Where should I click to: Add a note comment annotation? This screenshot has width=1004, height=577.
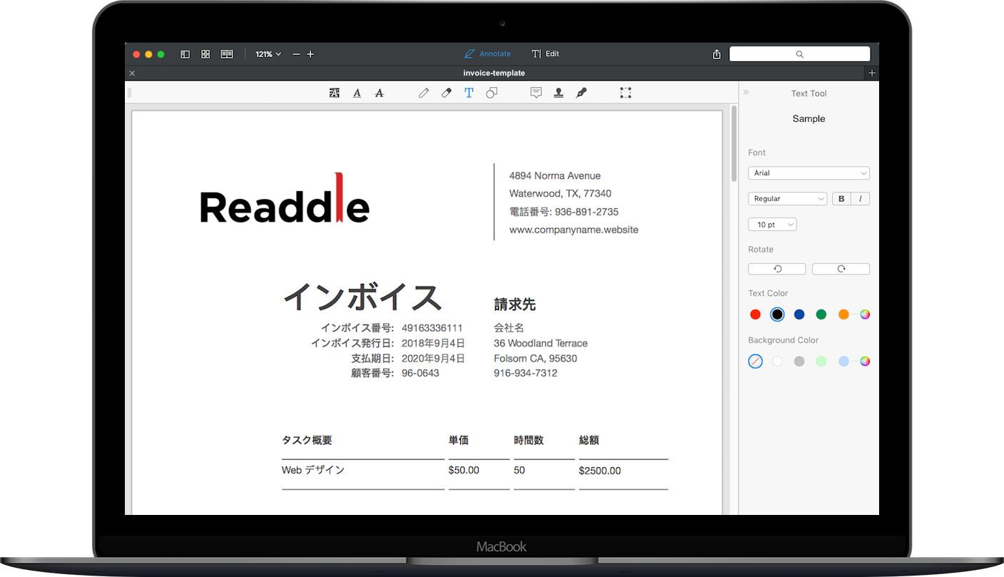536,93
